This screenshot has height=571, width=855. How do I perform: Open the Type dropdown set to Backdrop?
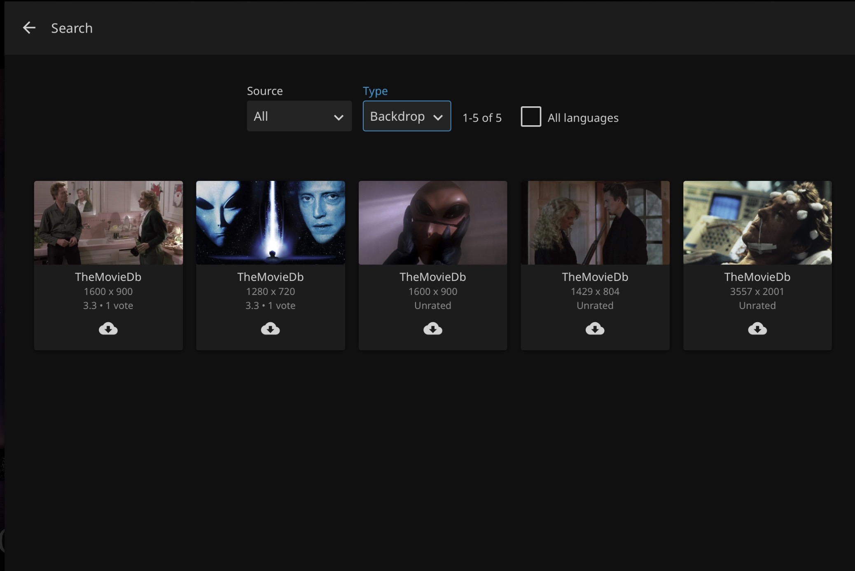pos(406,116)
